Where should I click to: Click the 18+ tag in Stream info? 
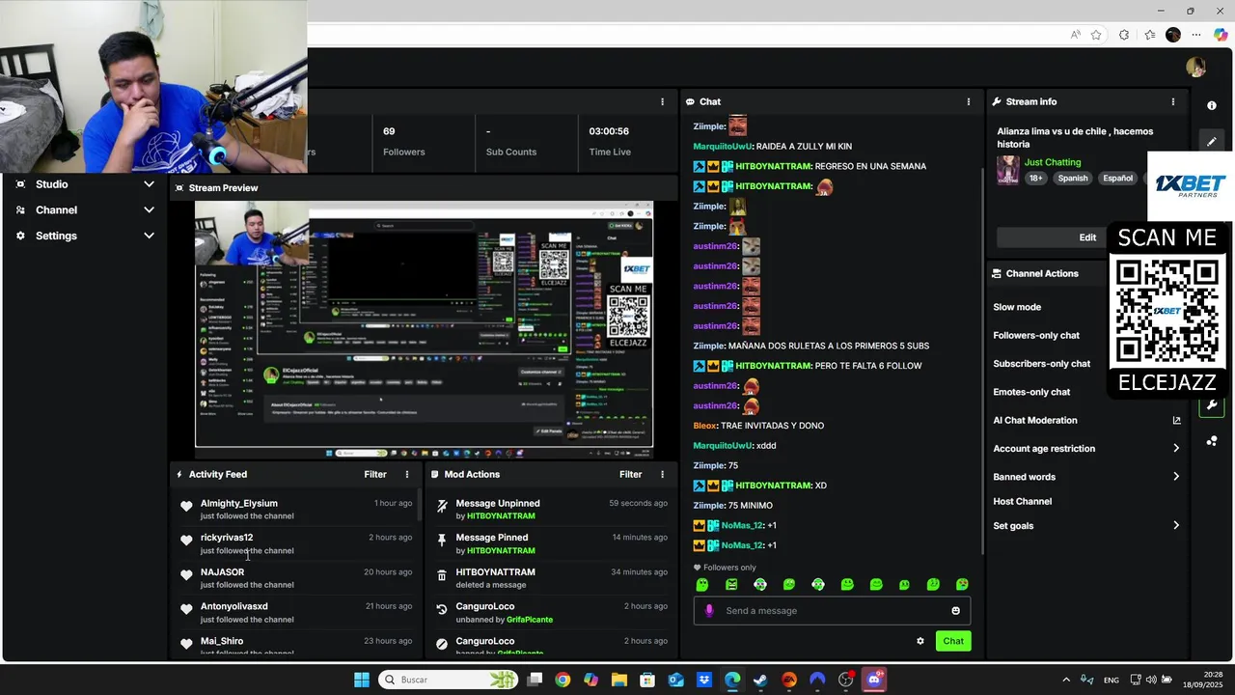[1035, 179]
